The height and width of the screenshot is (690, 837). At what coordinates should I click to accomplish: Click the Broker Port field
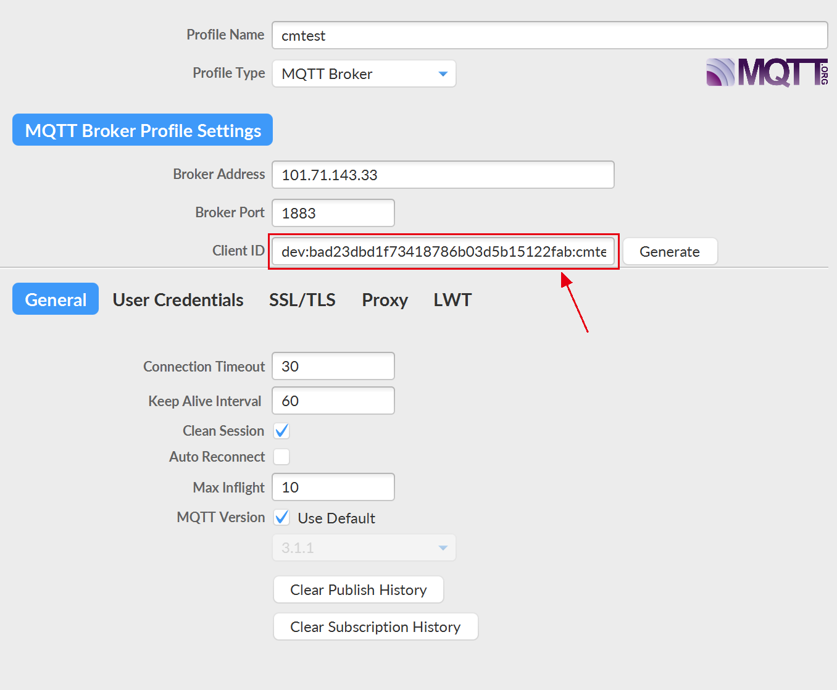[333, 214]
